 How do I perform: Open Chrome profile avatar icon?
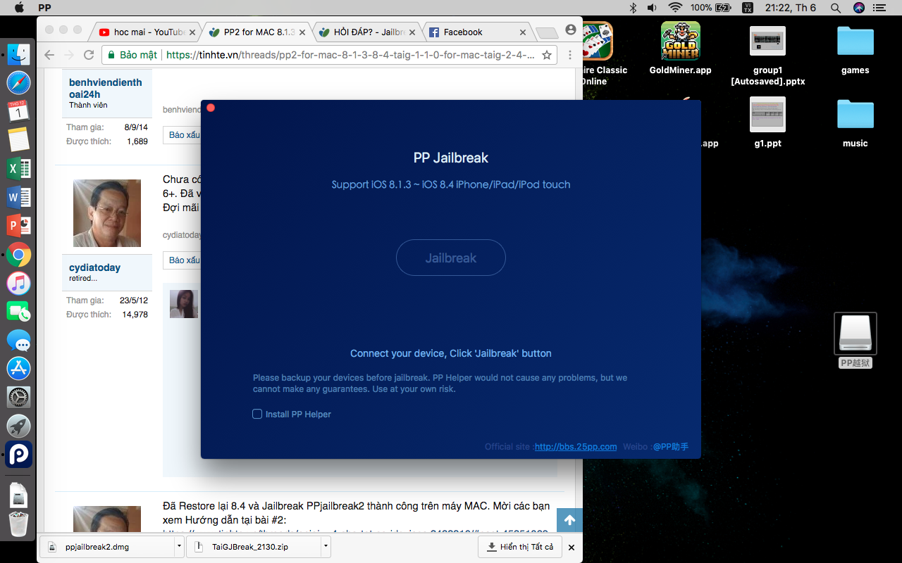[x=571, y=30]
